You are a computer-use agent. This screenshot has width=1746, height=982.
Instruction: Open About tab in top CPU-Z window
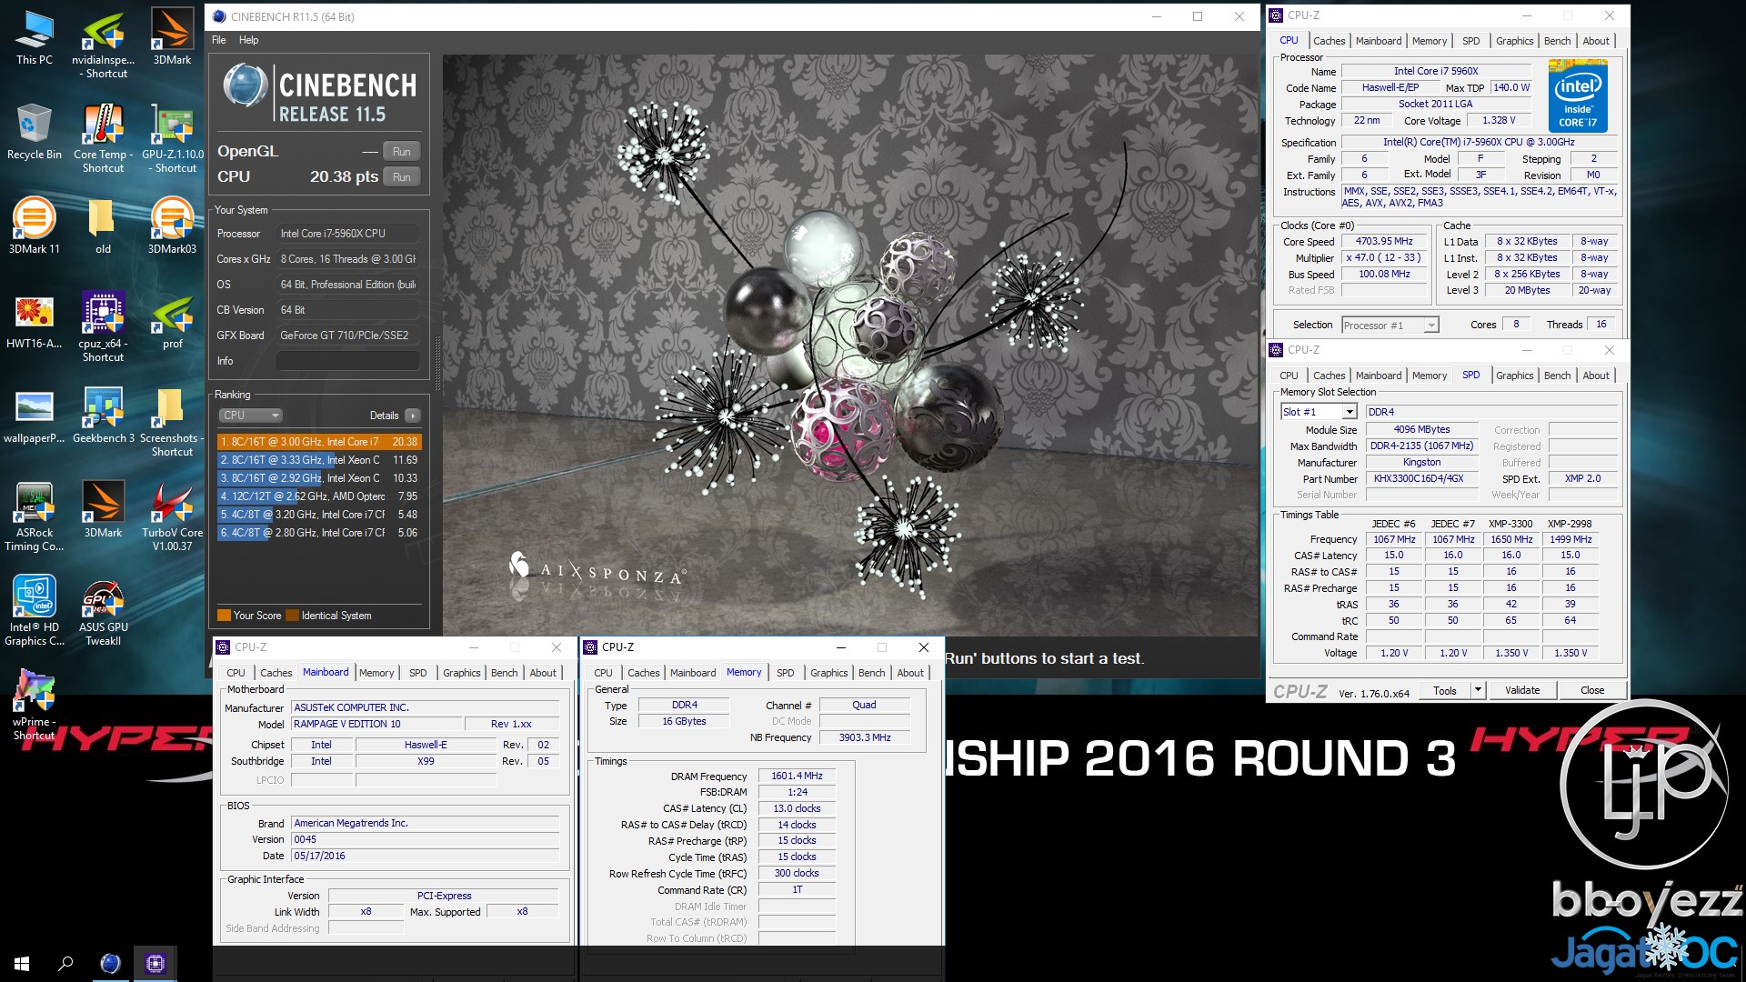point(1596,41)
